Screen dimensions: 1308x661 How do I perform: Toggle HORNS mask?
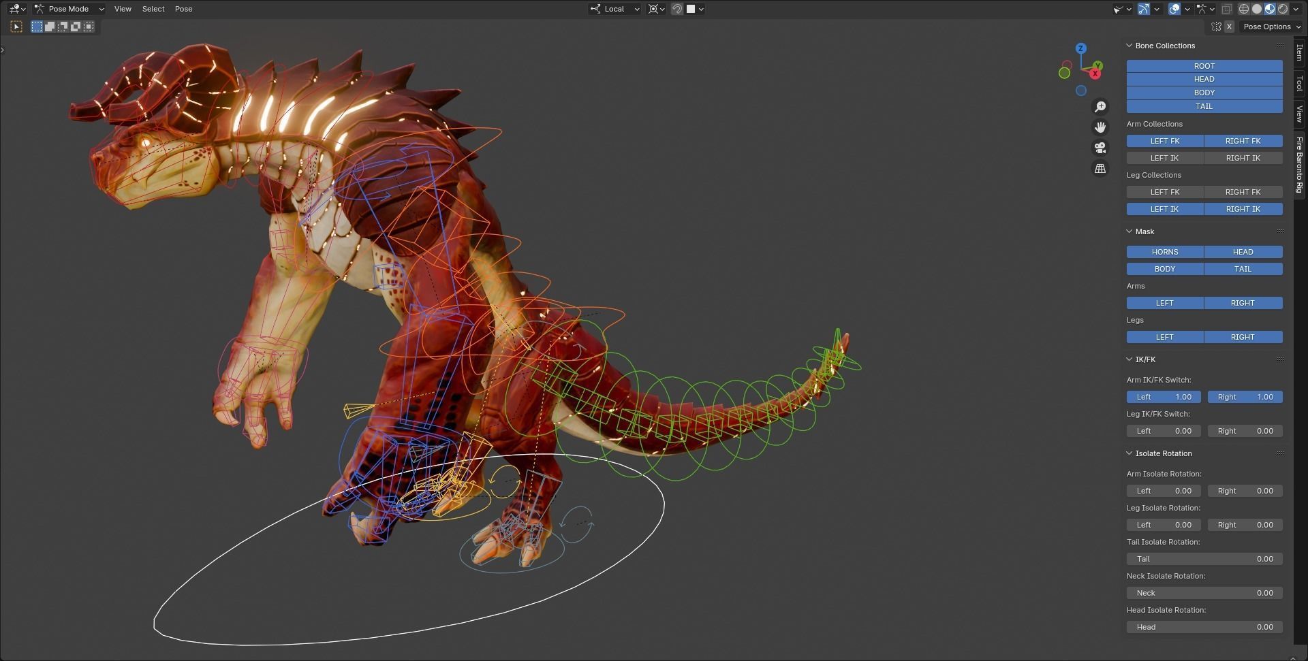tap(1165, 252)
